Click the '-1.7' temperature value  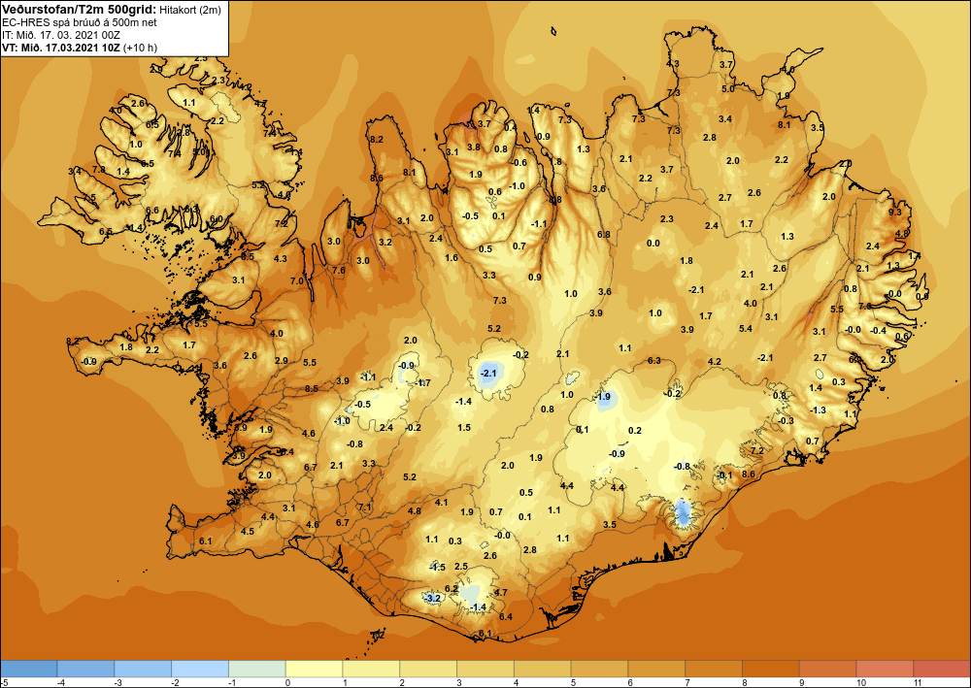423,383
